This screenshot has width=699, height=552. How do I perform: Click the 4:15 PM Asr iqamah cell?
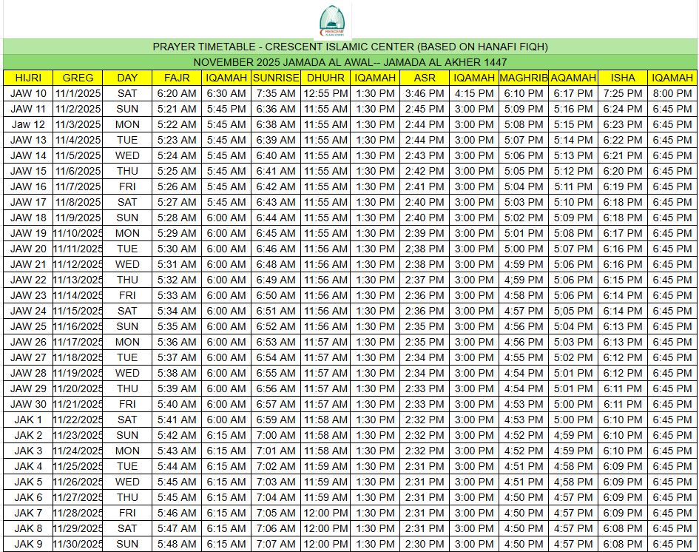(x=474, y=93)
